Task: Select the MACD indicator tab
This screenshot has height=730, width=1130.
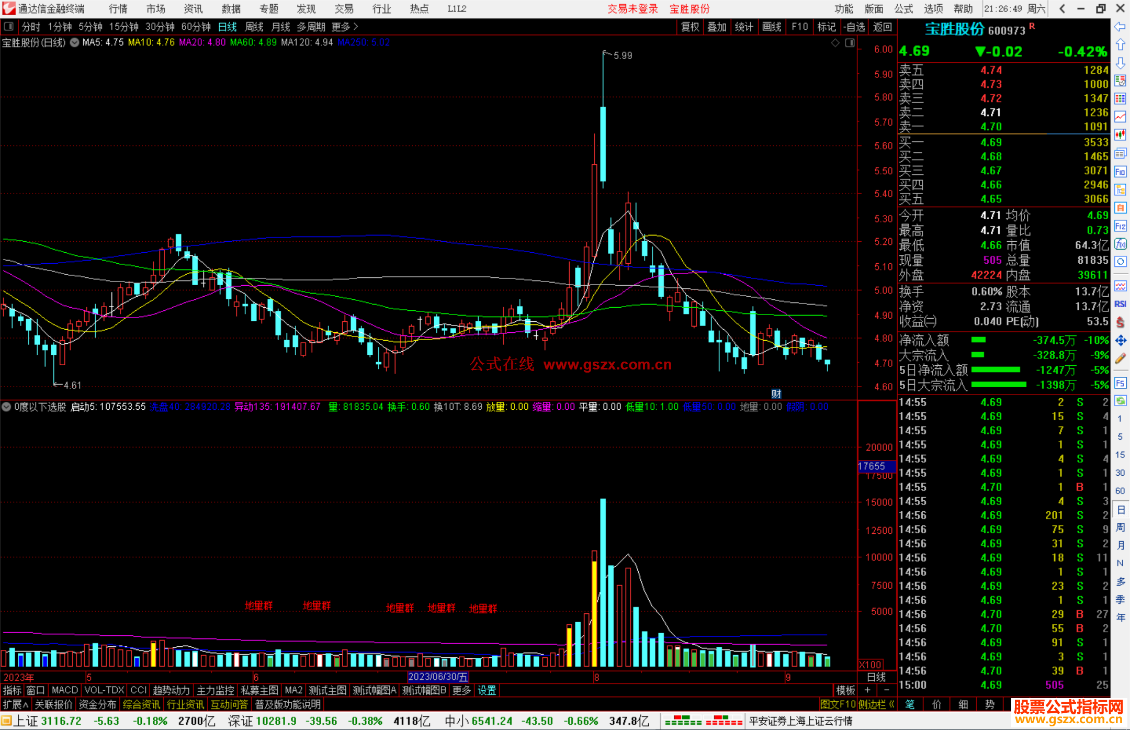Action: 64,690
